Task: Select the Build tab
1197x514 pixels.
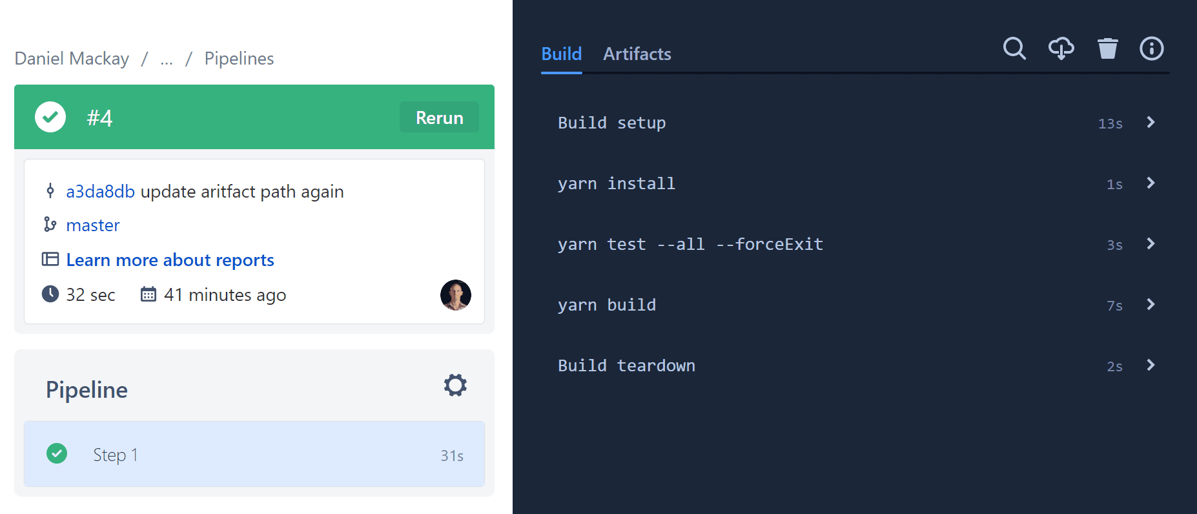Action: [x=561, y=54]
